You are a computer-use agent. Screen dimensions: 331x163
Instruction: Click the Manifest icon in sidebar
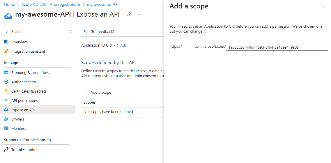click(x=6, y=128)
